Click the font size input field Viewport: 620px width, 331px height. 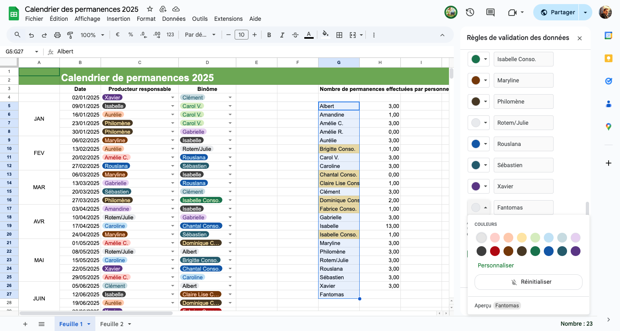point(242,35)
